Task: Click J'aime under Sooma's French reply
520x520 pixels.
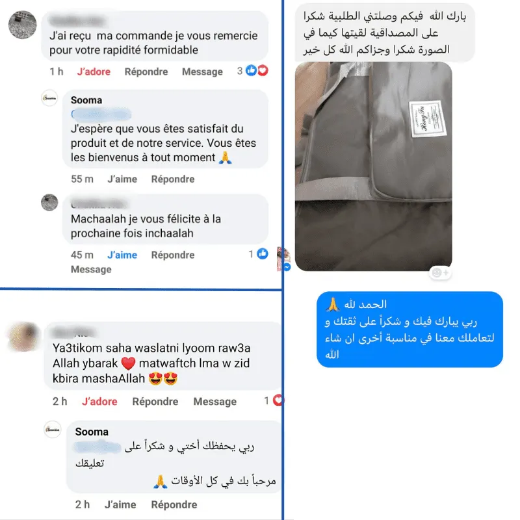Action: click(122, 179)
